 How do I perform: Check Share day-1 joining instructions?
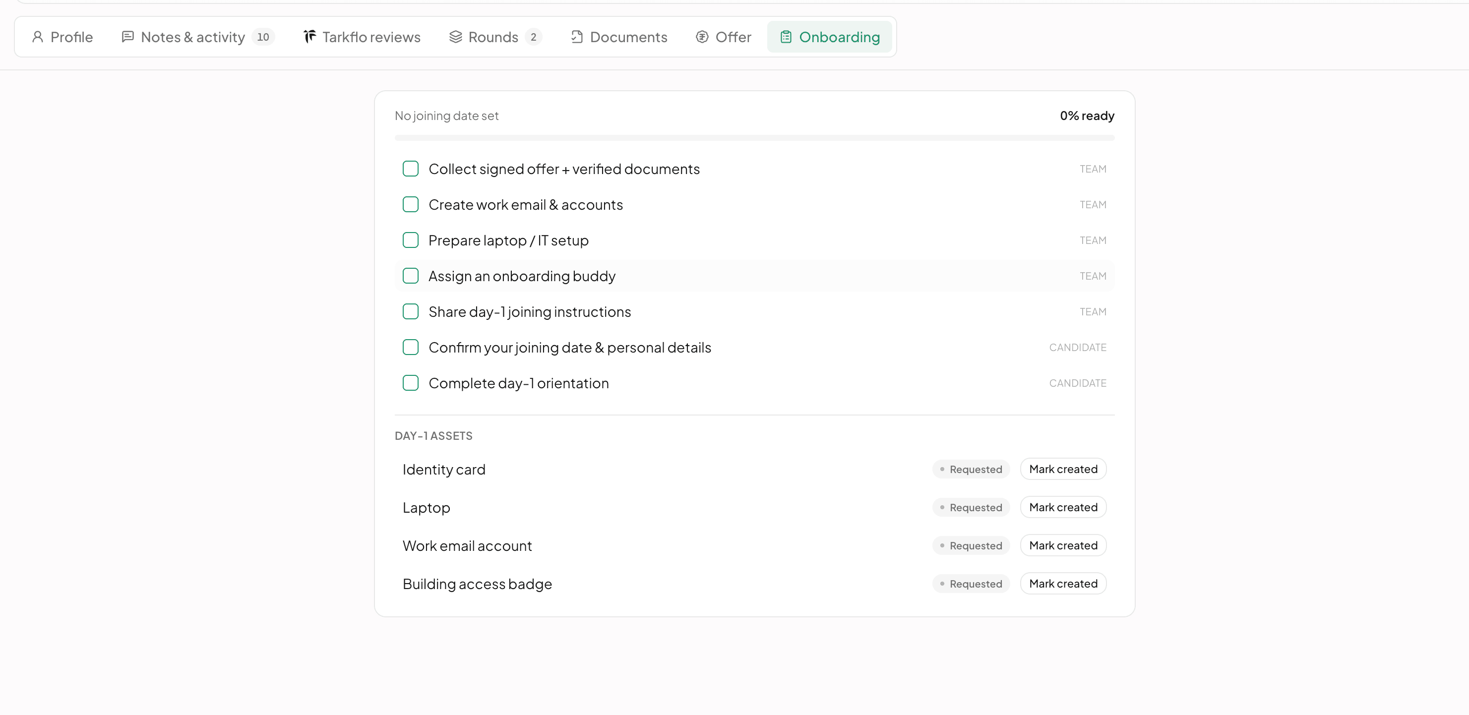[x=411, y=312]
